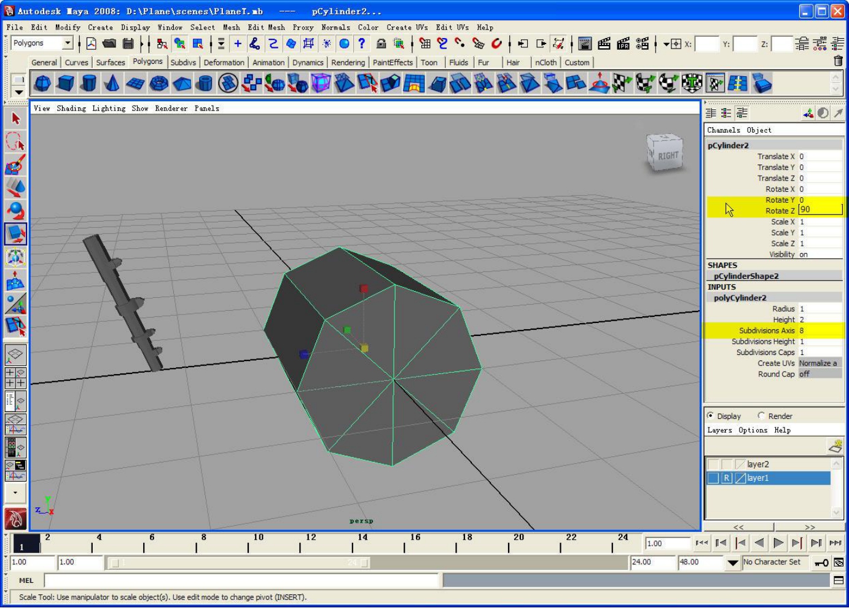Viewport: 849px width, 608px height.
Task: Open the character set dropdown arrow
Action: point(732,562)
